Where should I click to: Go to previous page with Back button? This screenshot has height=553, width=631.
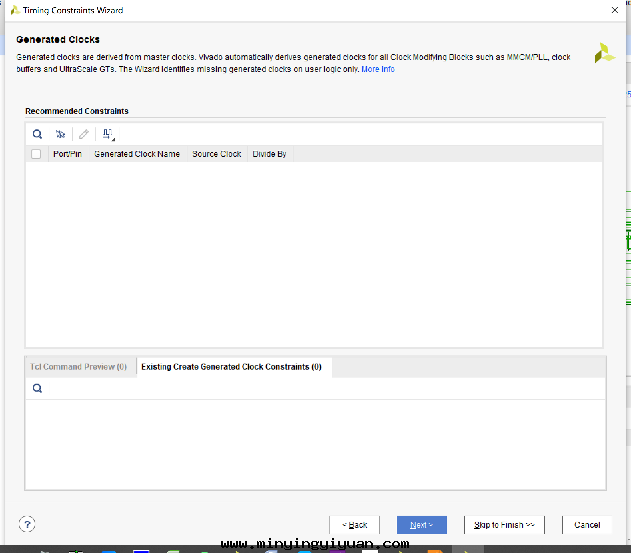[354, 525]
